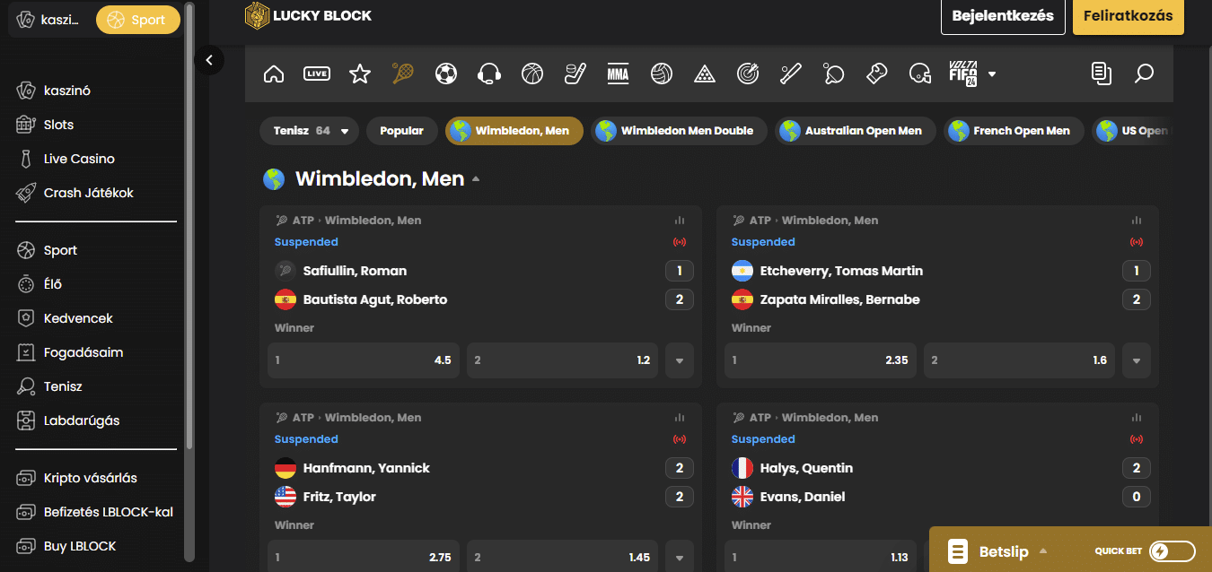1212x572 pixels.
Task: Switch to Sport mode toggle at top left
Action: pyautogui.click(x=137, y=20)
